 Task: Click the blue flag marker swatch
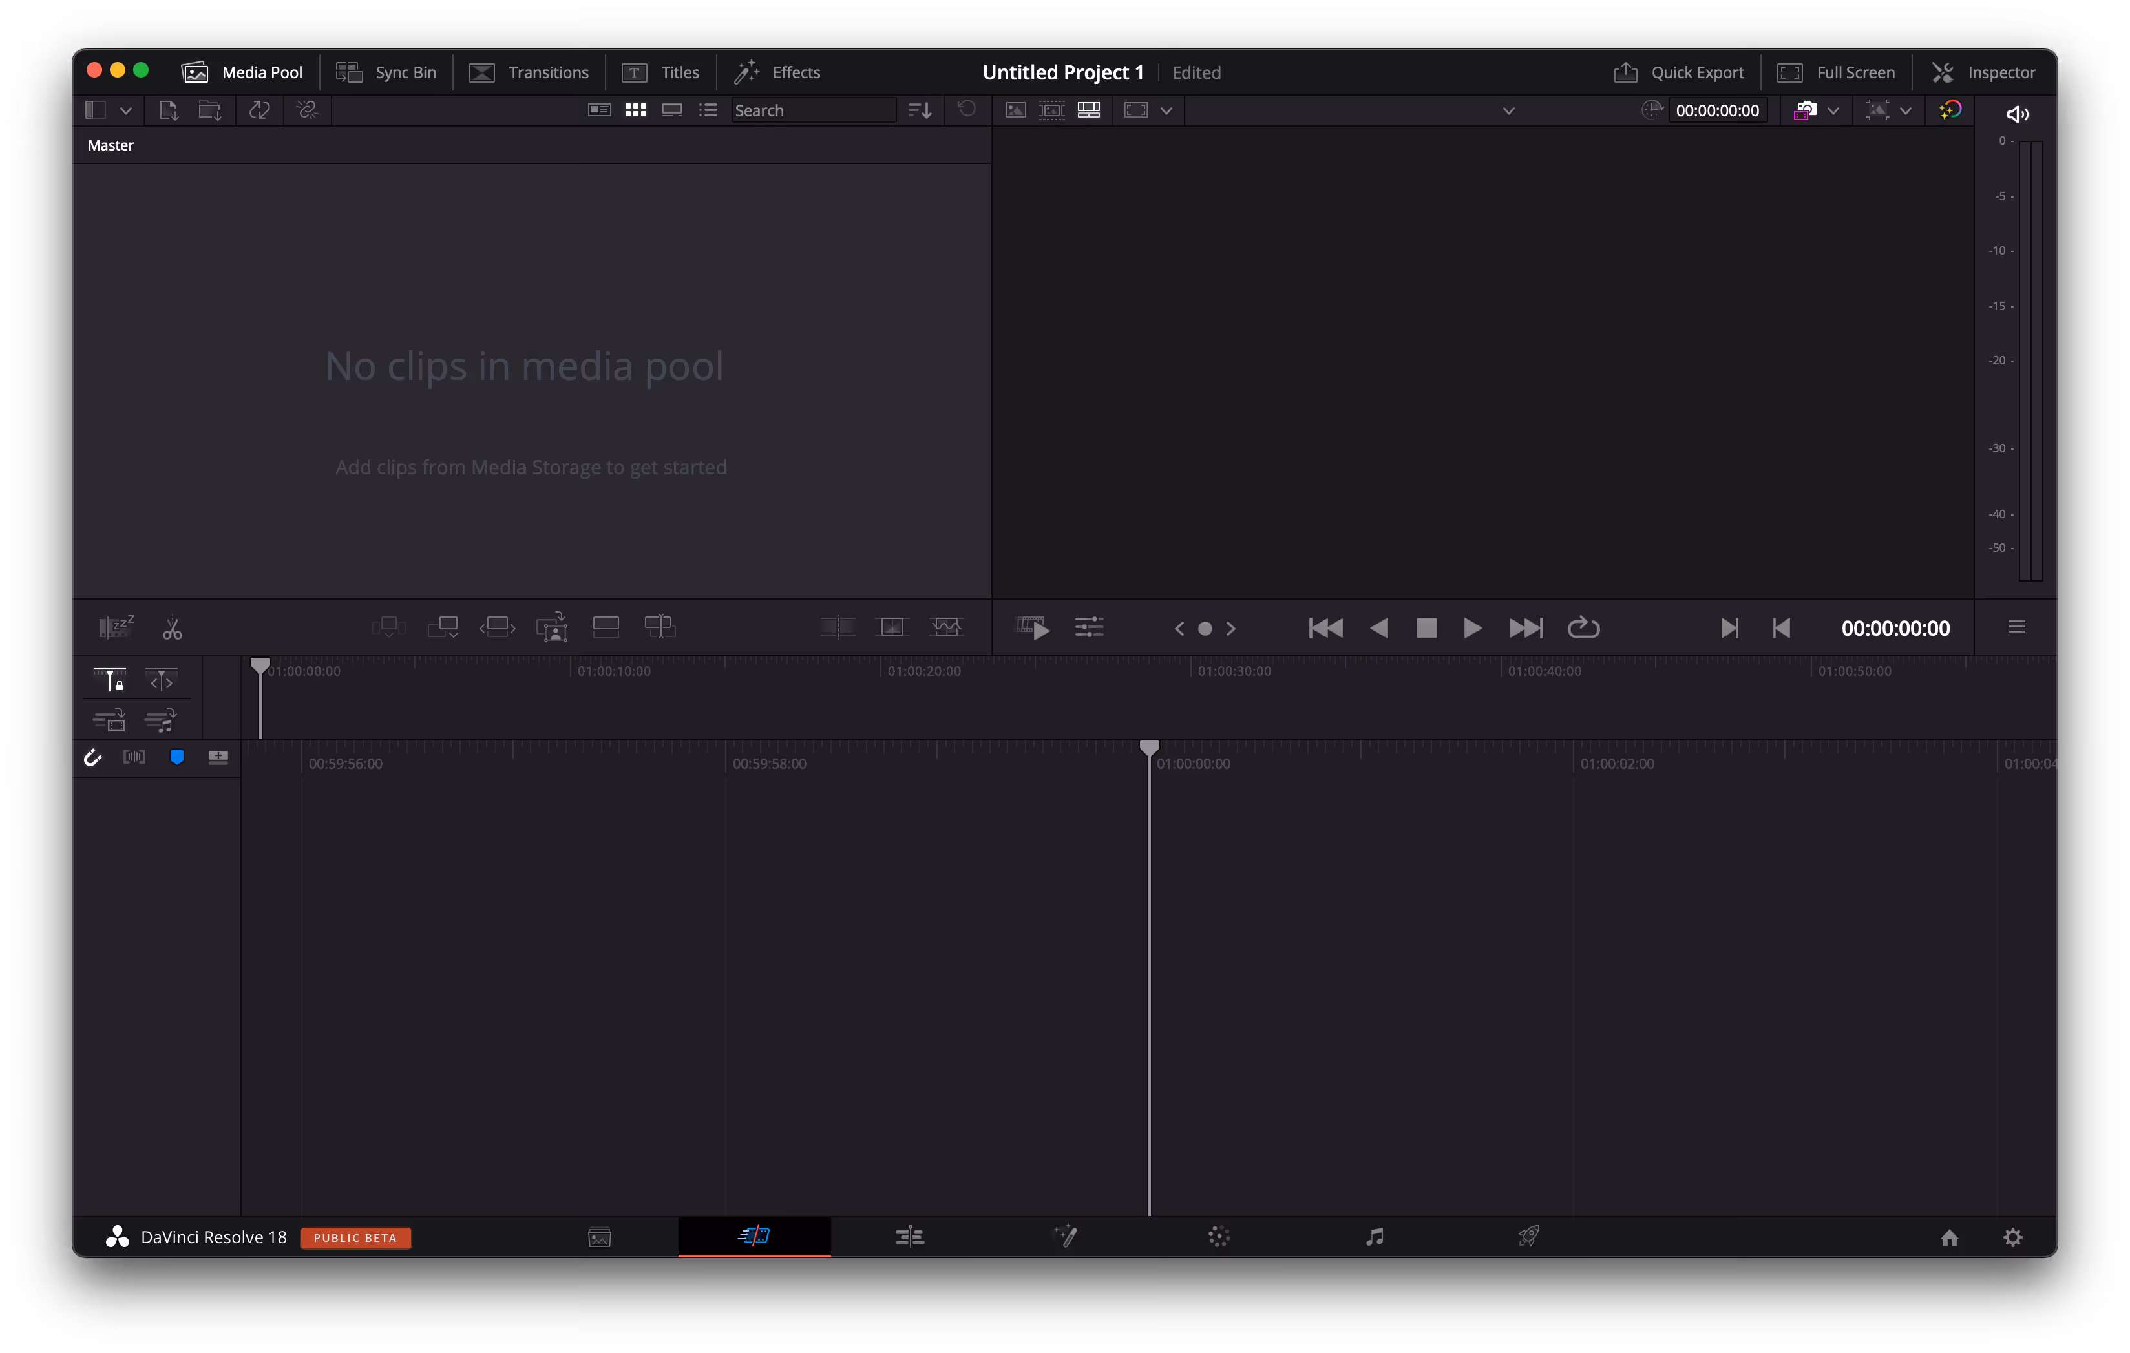coord(177,757)
